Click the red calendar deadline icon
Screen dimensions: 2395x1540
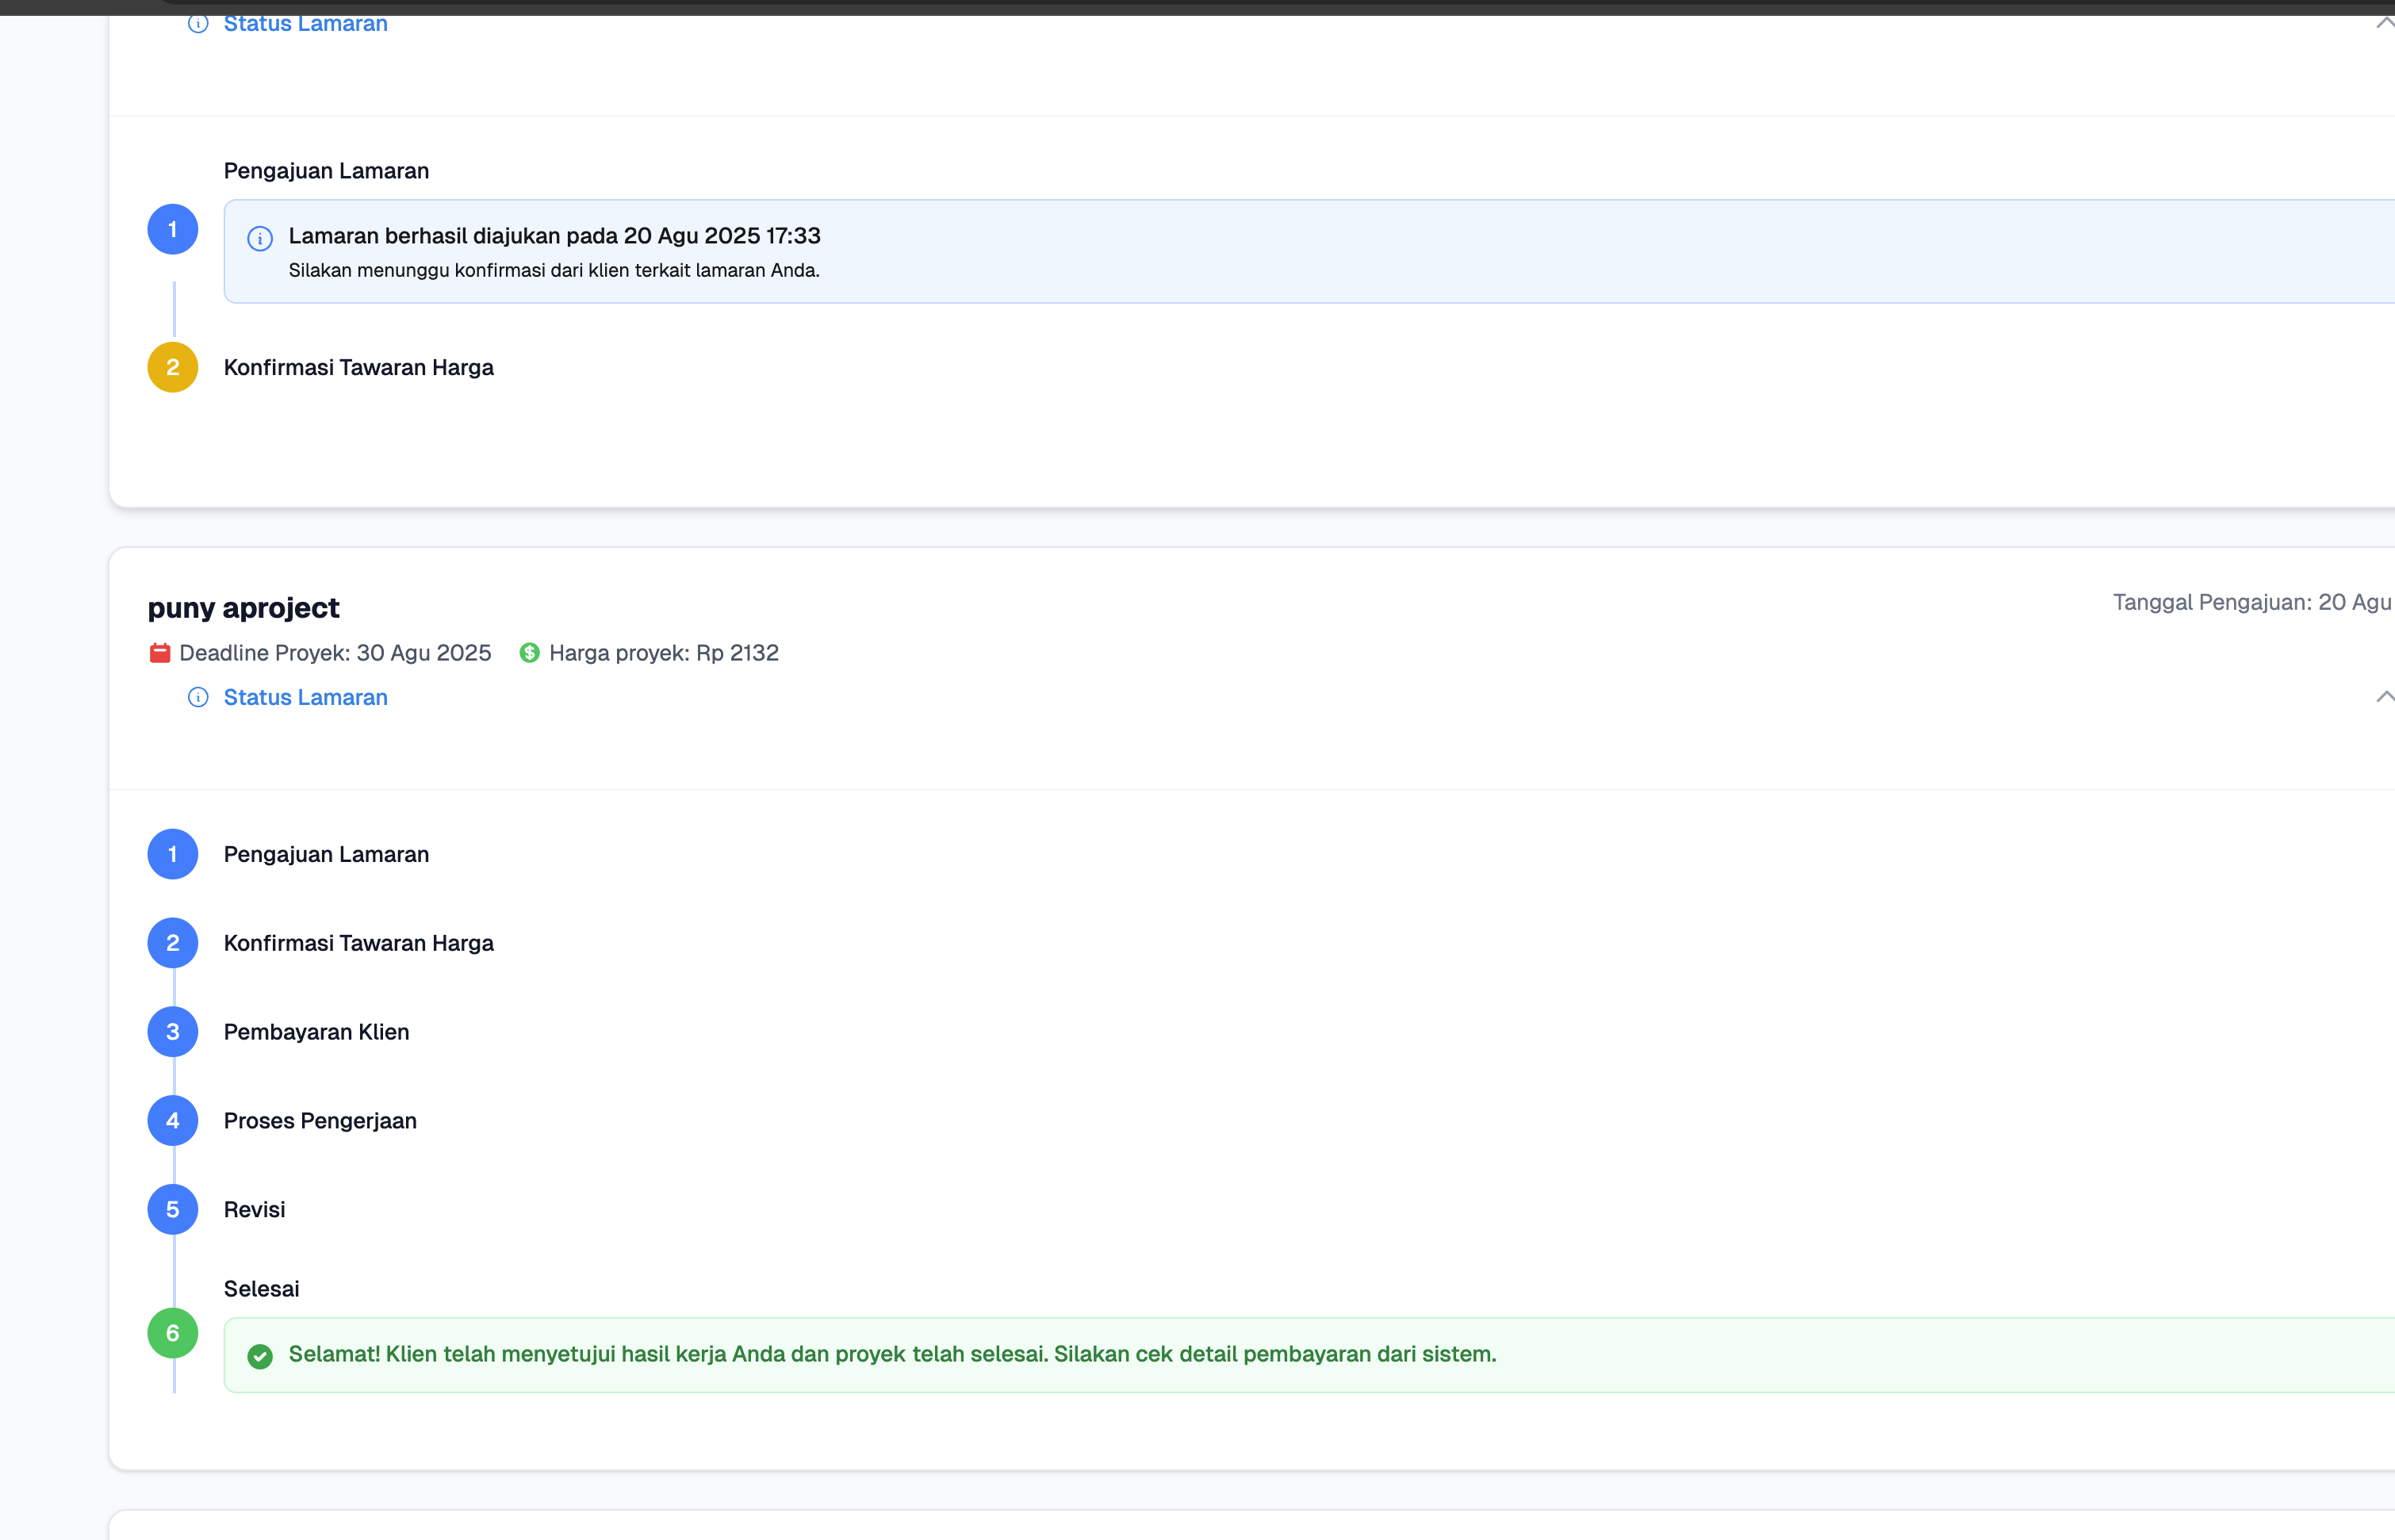[159, 653]
